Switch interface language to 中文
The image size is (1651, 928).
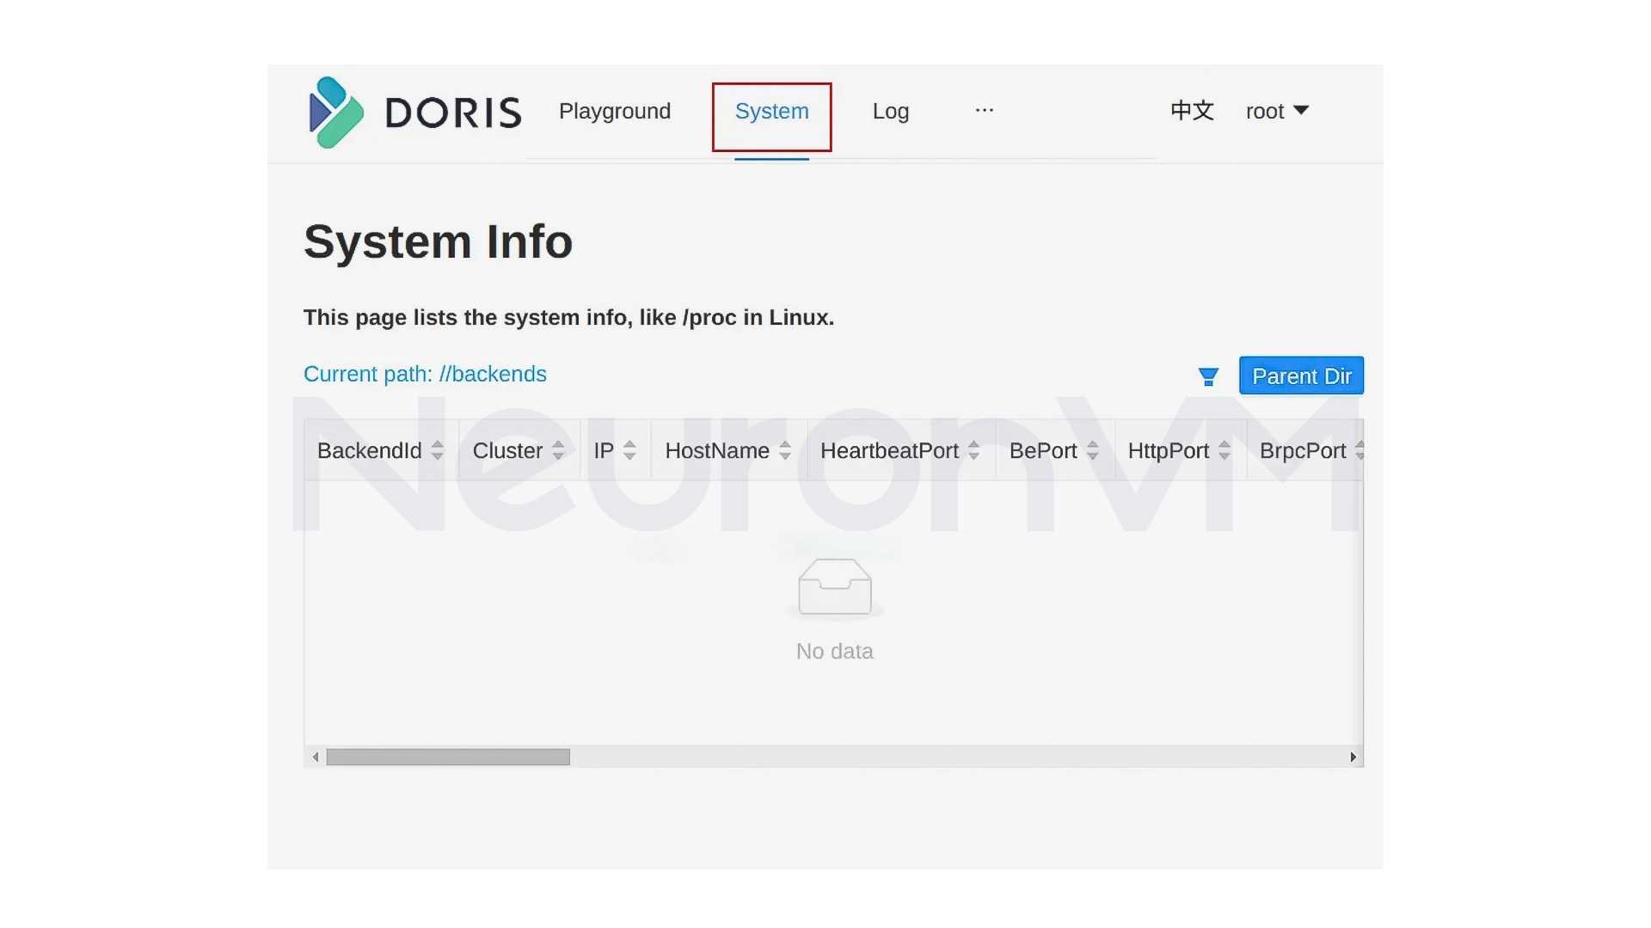[1192, 111]
